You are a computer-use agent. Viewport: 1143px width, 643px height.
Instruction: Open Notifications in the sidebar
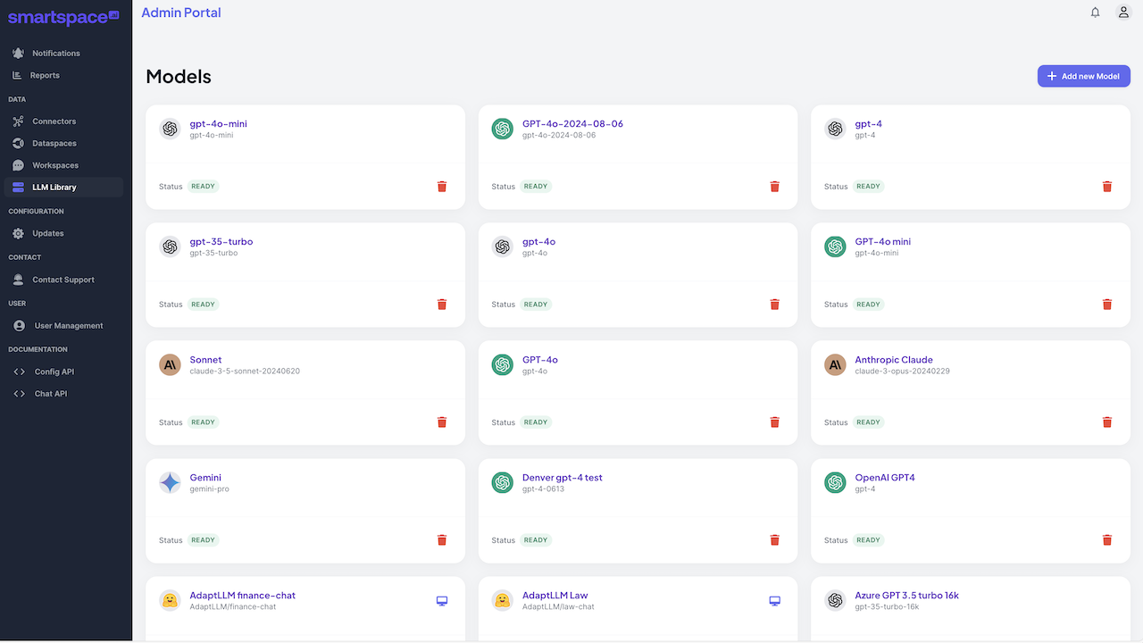tap(64, 54)
